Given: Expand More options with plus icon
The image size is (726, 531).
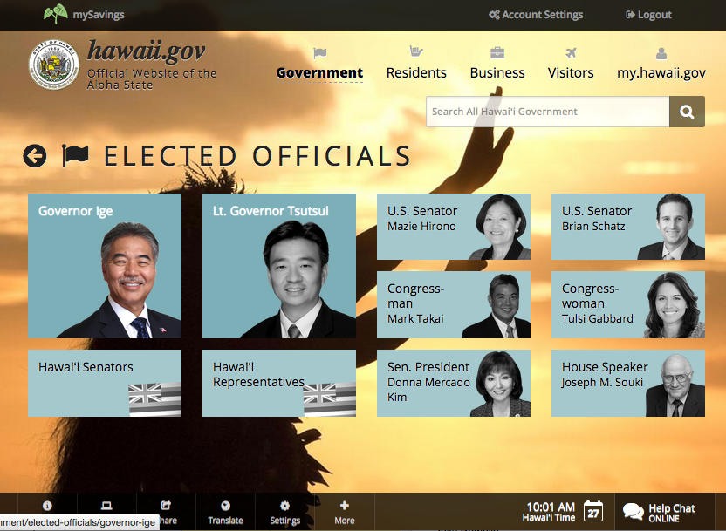Looking at the screenshot, I should (x=345, y=512).
